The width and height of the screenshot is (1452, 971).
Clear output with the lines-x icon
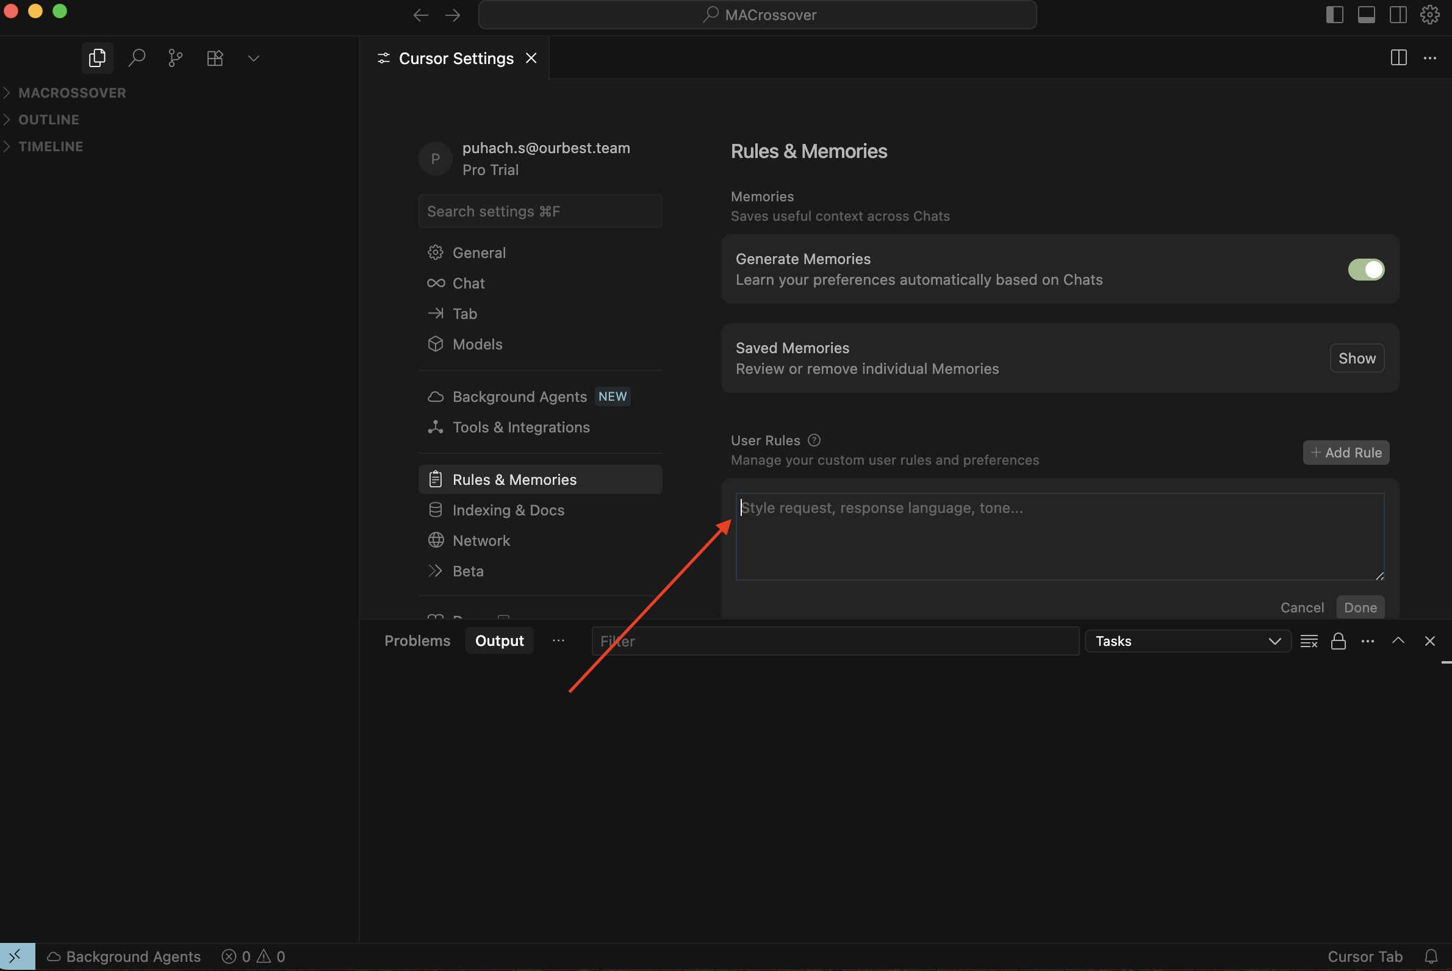[x=1308, y=641]
